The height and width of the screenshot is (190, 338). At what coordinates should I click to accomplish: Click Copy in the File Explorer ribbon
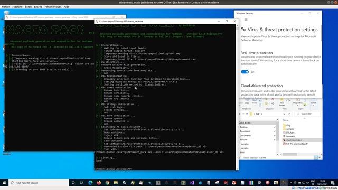[247, 101]
